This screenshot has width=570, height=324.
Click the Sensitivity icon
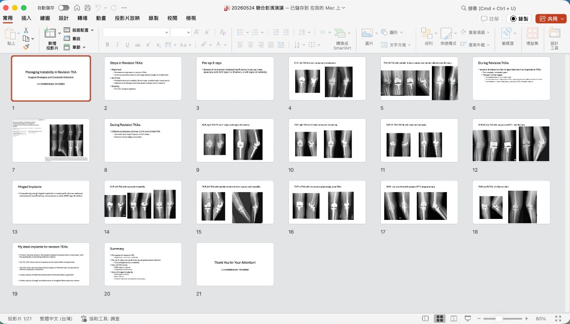[x=506, y=33]
